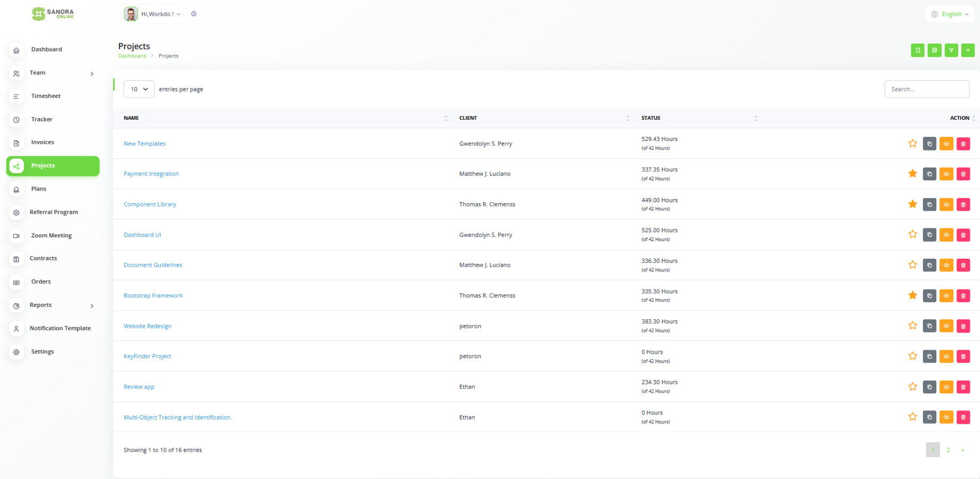The width and height of the screenshot is (980, 479).
Task: Open the Document Guidelines project link
Action: point(153,265)
